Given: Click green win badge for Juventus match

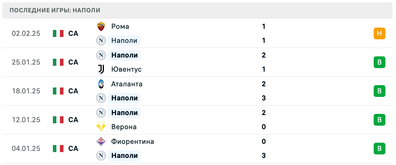Looking at the screenshot, I should (x=379, y=62).
